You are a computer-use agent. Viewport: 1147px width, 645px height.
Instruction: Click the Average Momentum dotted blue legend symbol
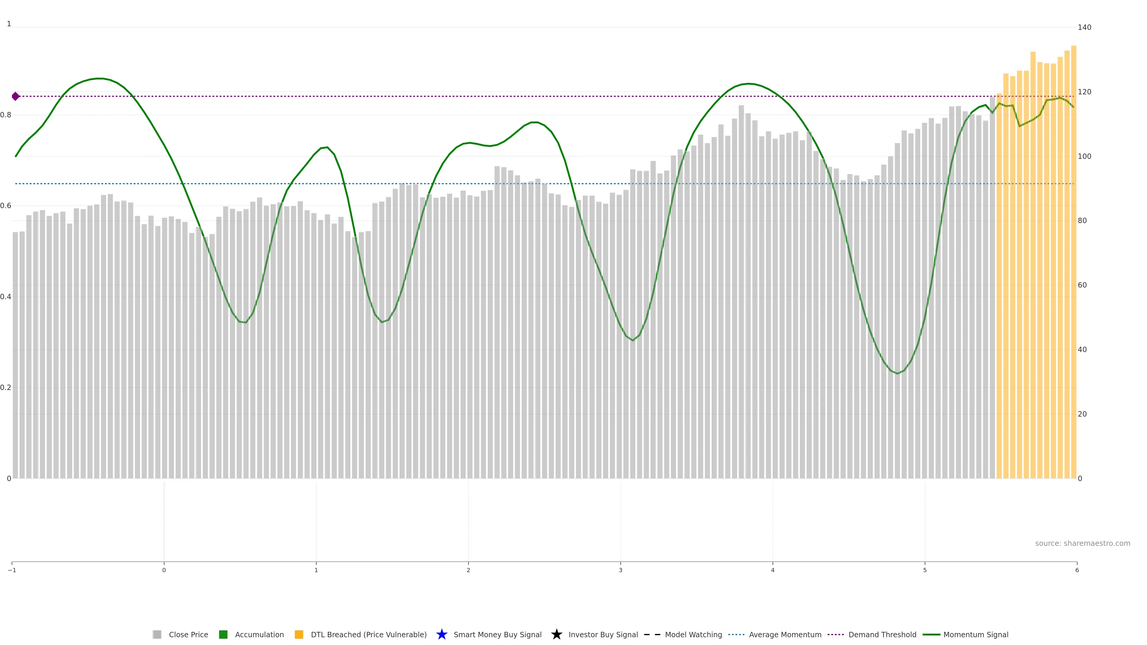(x=736, y=634)
